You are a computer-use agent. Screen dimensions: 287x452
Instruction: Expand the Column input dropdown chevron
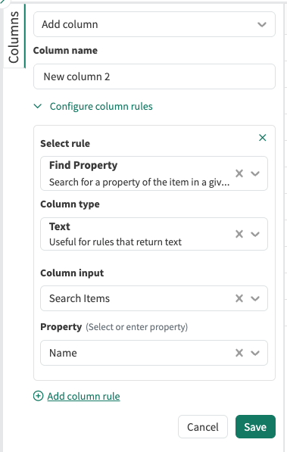click(255, 298)
